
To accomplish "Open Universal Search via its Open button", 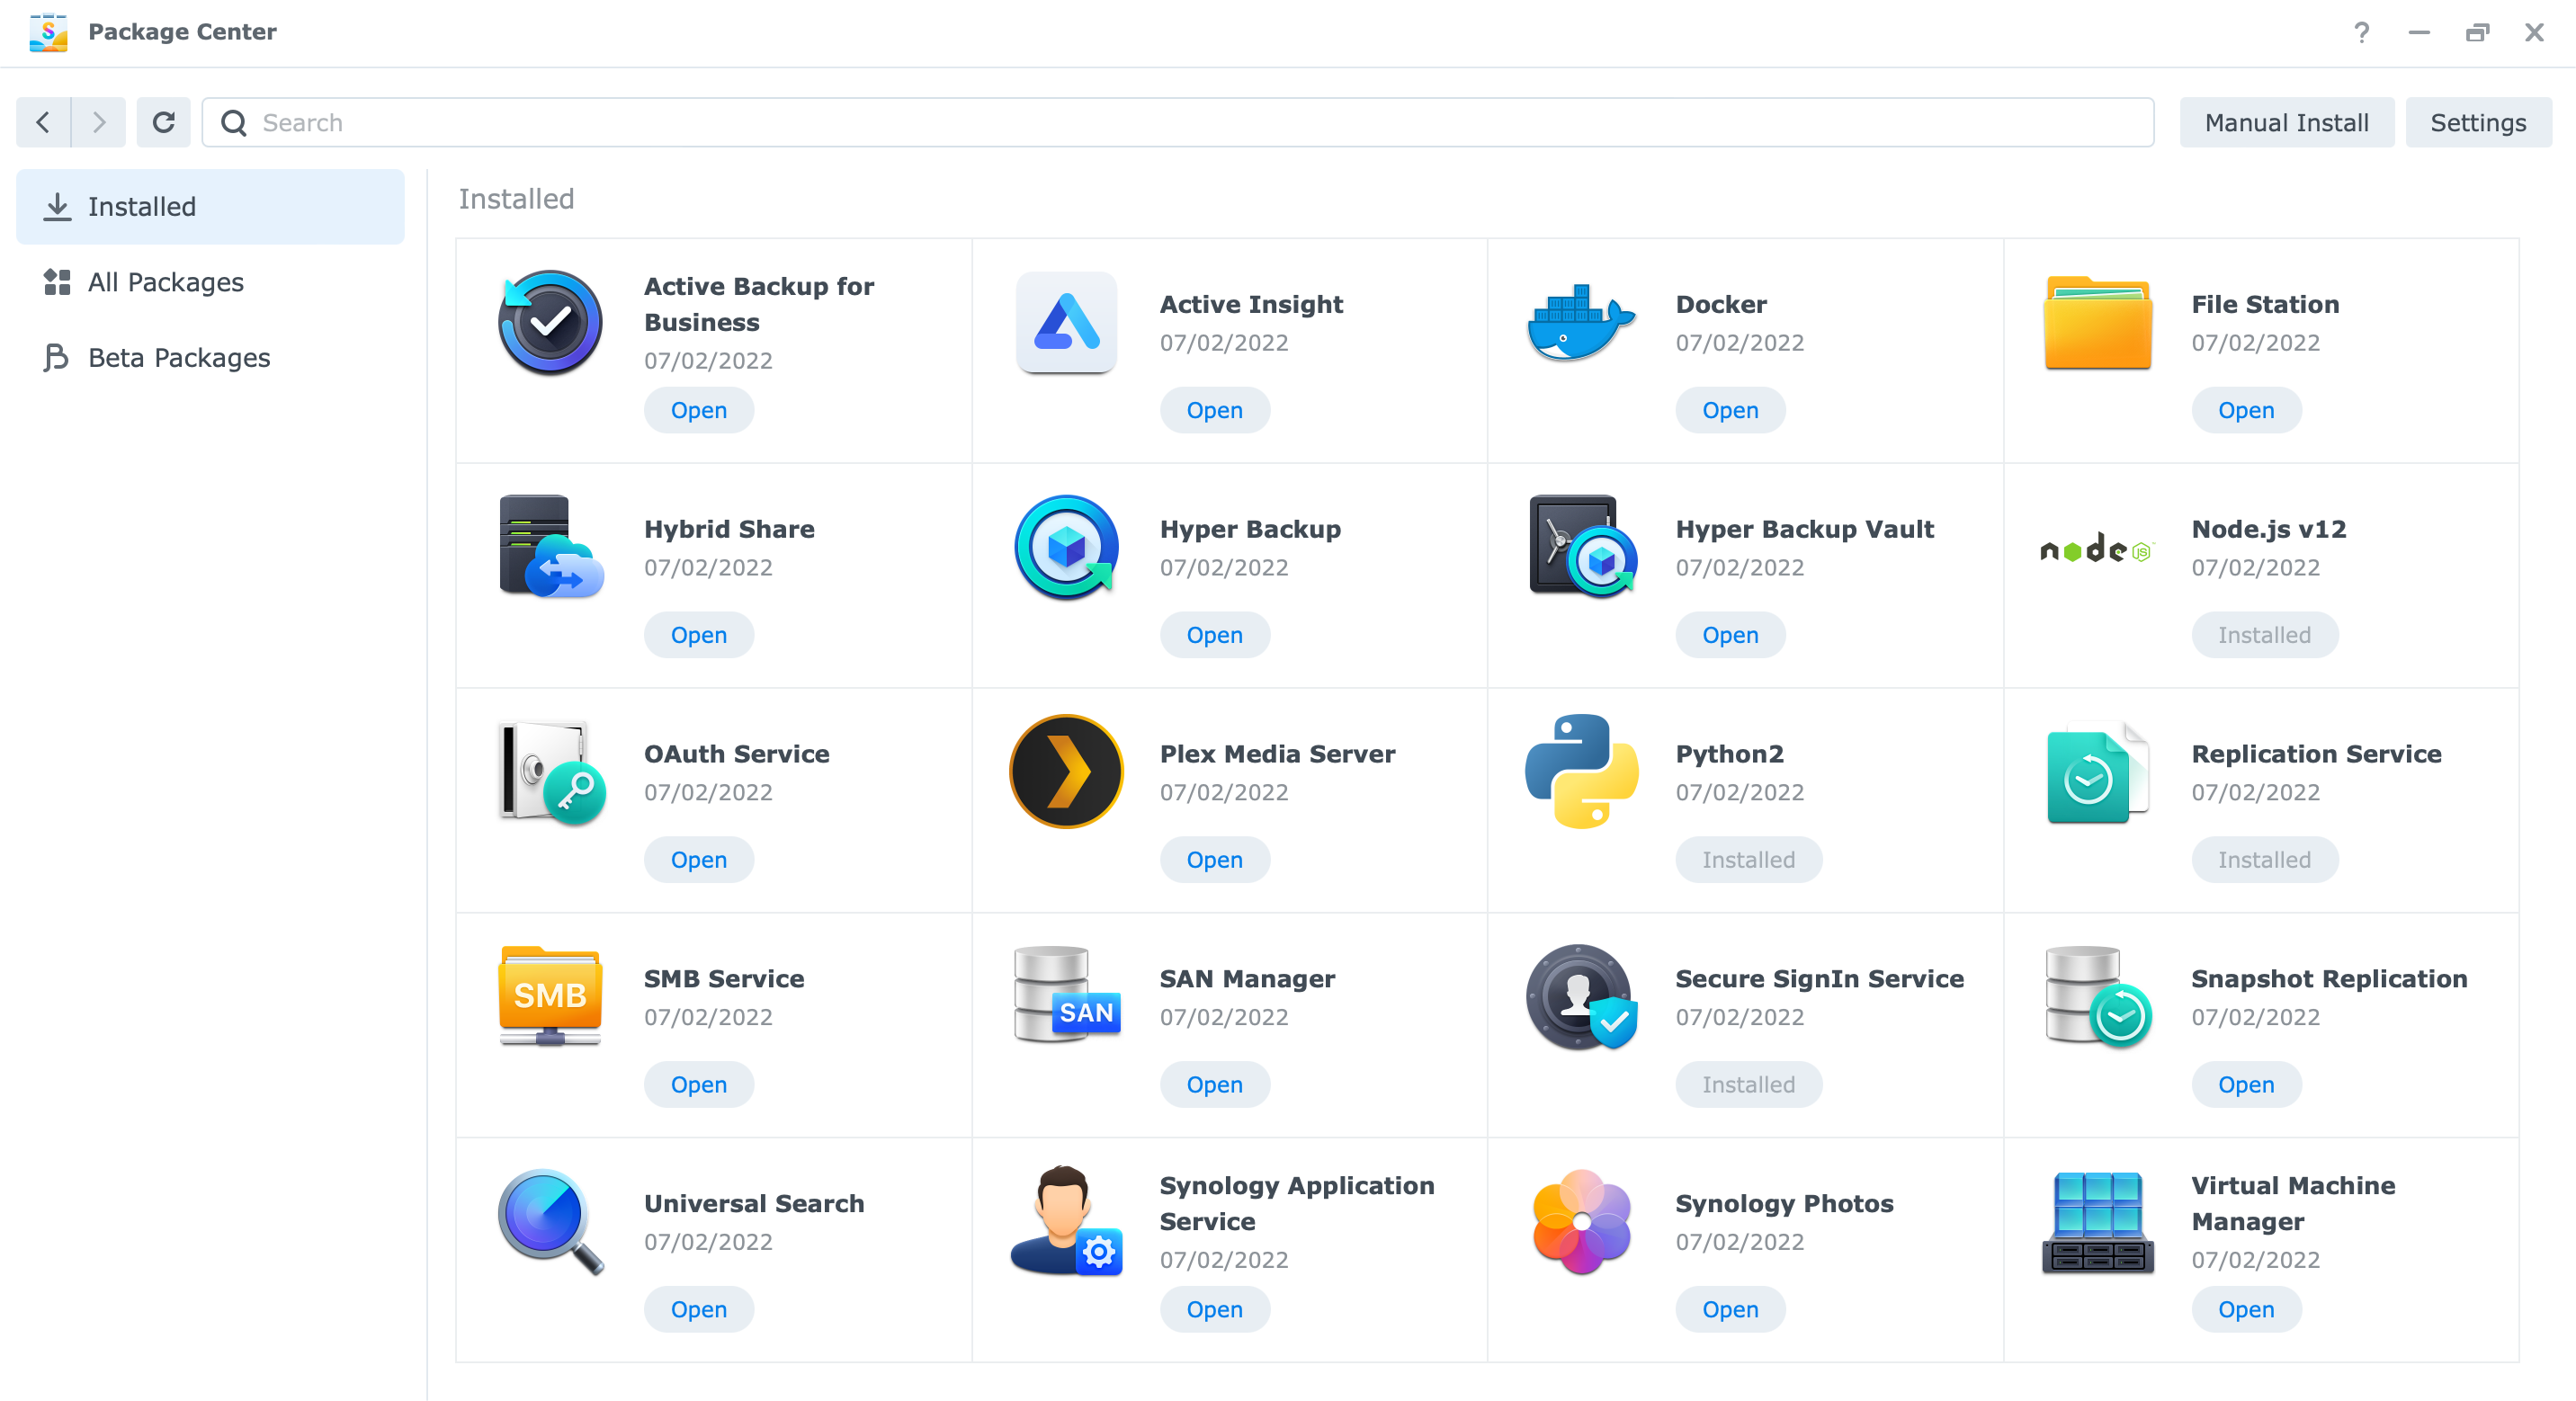I will (x=698, y=1310).
